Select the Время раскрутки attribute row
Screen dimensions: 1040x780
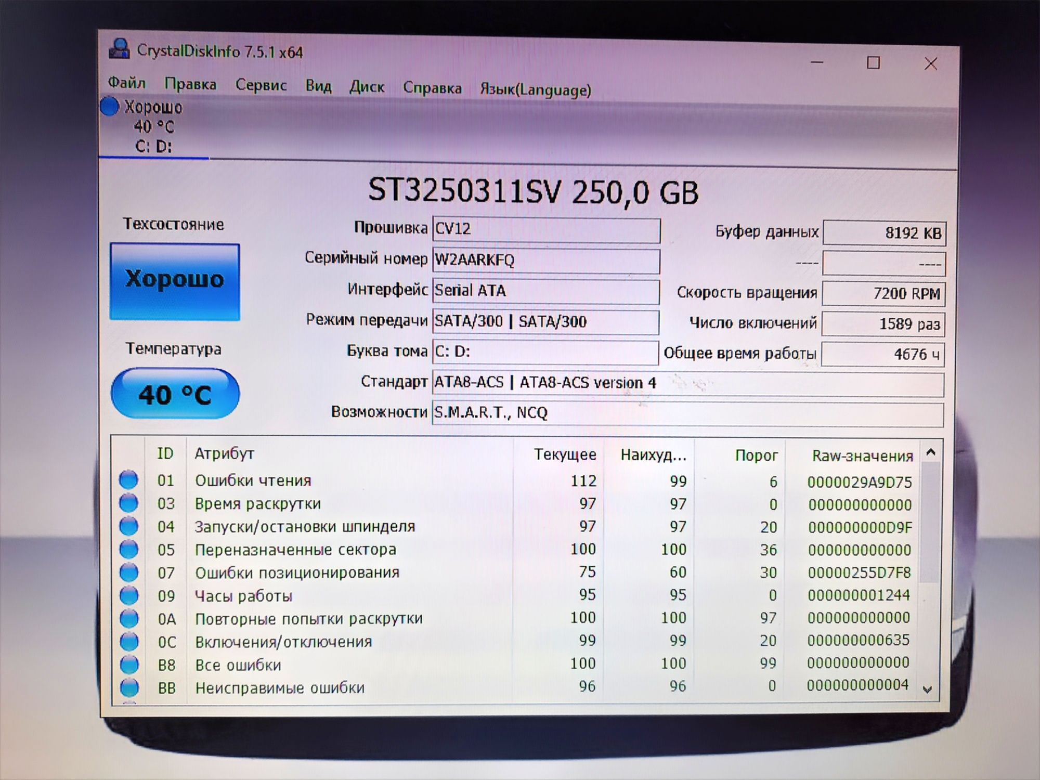tap(516, 504)
